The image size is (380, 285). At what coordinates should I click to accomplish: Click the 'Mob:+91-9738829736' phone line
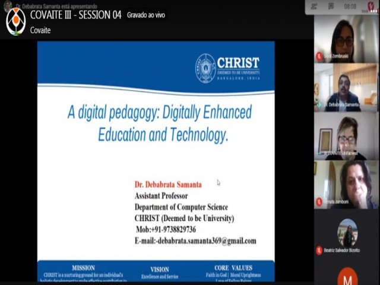point(166,230)
